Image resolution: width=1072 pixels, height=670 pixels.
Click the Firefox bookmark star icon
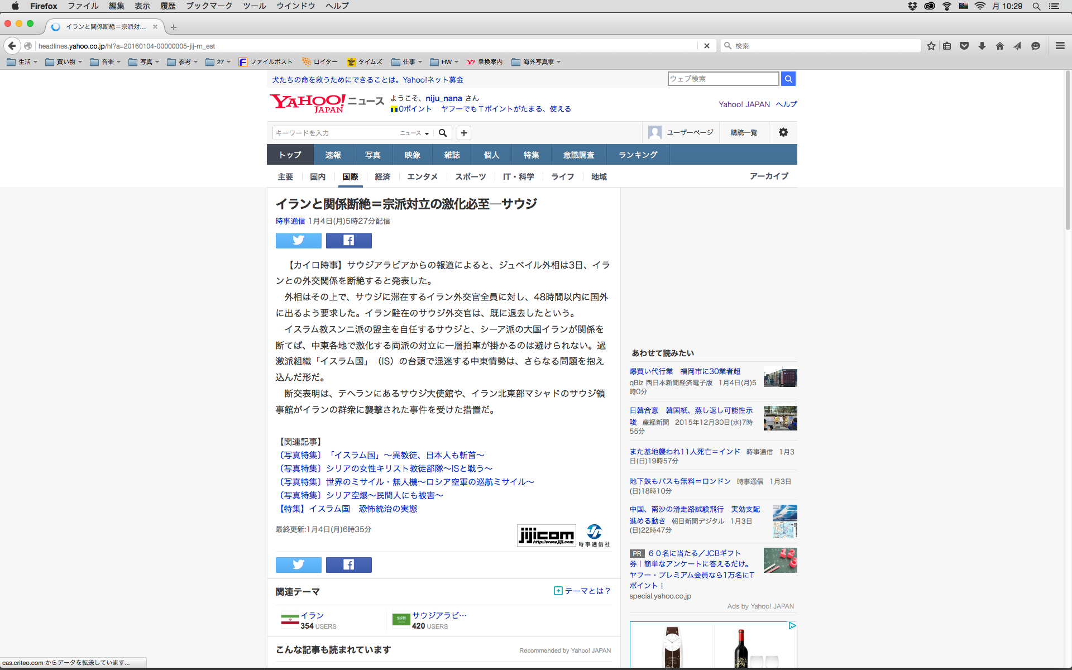tap(931, 46)
